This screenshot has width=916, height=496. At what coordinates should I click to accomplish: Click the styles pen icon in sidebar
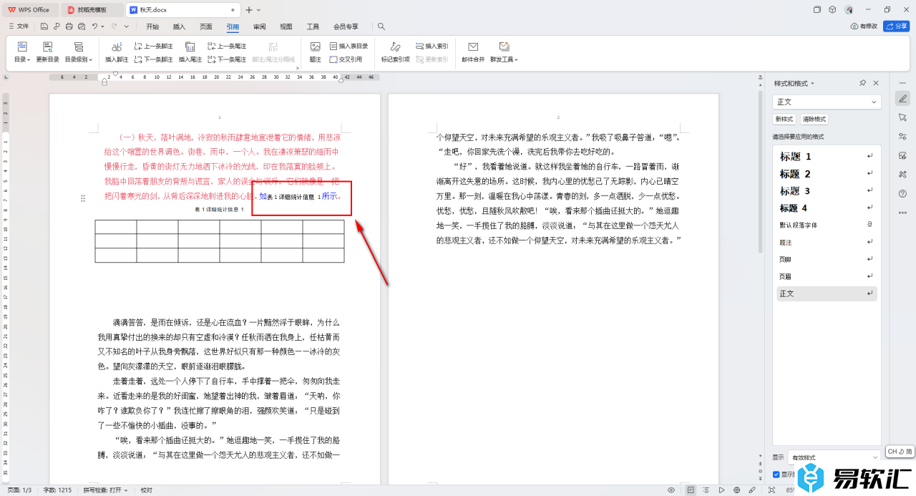pyautogui.click(x=902, y=99)
